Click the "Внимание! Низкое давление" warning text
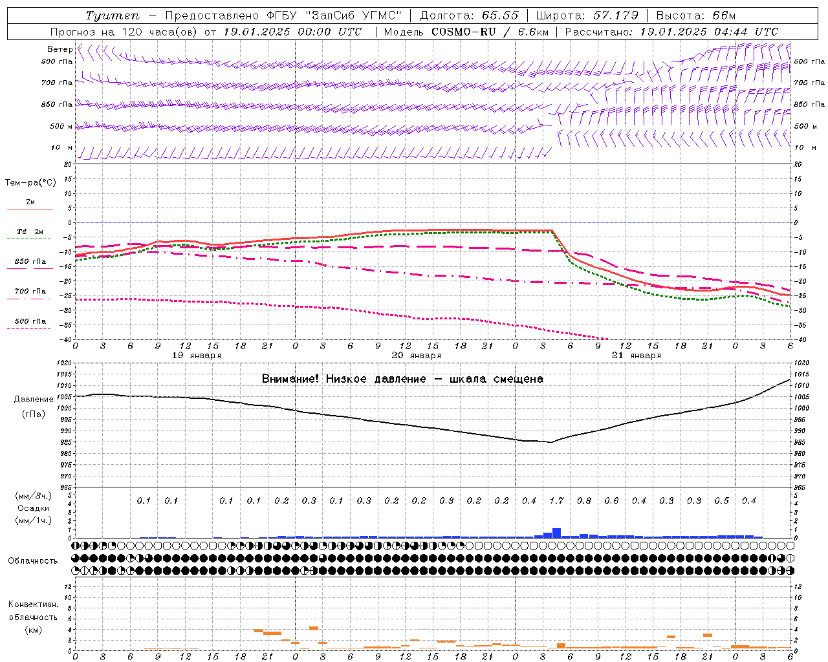The width and height of the screenshot is (828, 662). 344,379
